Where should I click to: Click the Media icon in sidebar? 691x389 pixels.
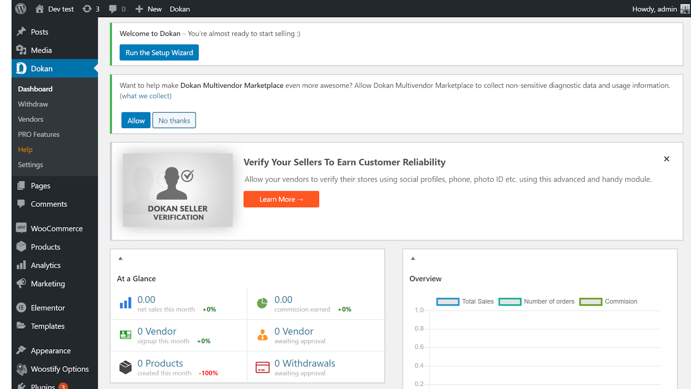21,50
